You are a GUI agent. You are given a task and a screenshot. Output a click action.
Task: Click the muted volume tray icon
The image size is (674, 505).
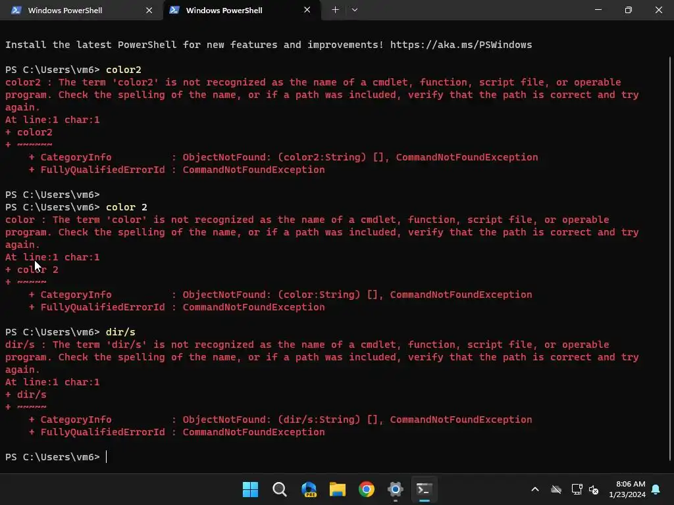click(594, 489)
